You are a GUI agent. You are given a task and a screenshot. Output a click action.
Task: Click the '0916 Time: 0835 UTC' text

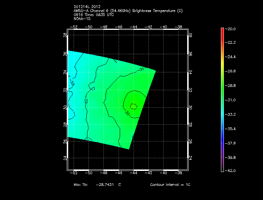(93, 15)
